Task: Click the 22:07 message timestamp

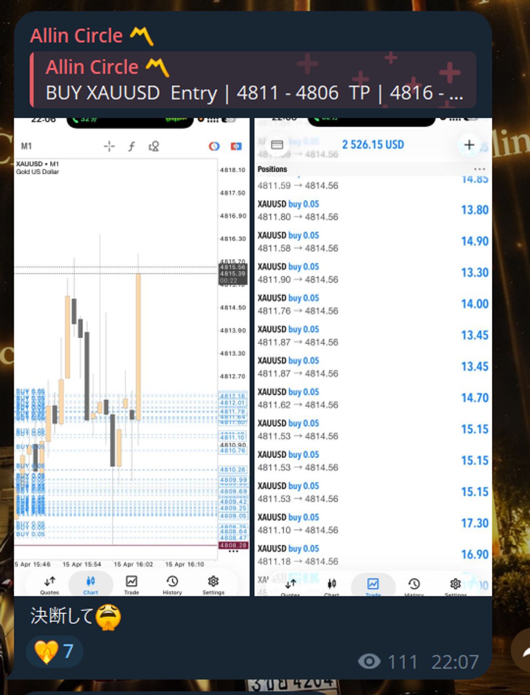Action: 455,662
